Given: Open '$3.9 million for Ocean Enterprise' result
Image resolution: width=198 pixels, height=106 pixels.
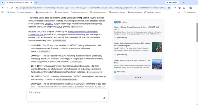Looking at the screenshot, I should pos(132,45).
